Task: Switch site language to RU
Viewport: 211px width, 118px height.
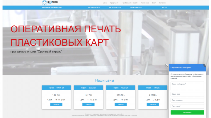Action: point(163,8)
